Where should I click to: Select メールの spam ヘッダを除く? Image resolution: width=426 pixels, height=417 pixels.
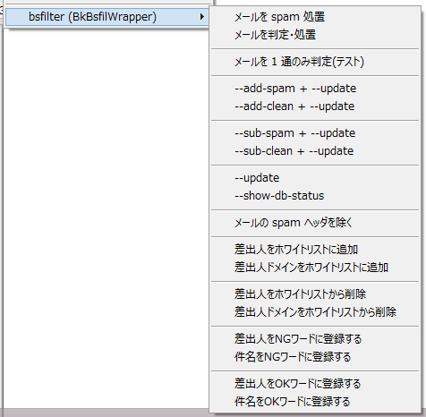pyautogui.click(x=315, y=223)
